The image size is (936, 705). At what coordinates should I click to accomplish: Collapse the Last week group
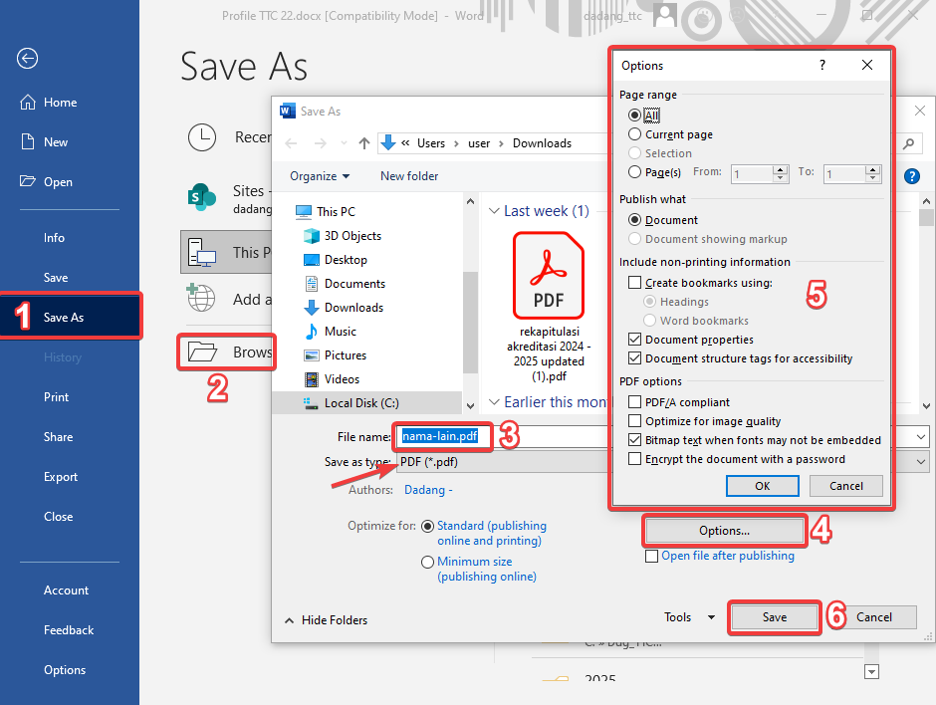click(x=494, y=211)
